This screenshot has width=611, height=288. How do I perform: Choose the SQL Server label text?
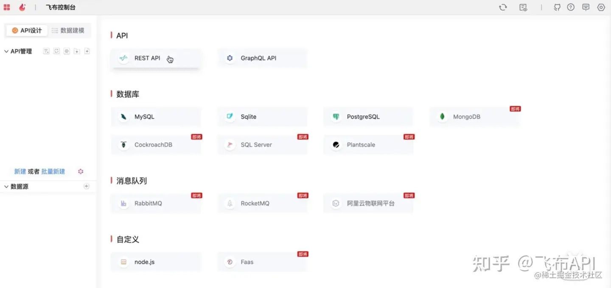click(x=256, y=145)
